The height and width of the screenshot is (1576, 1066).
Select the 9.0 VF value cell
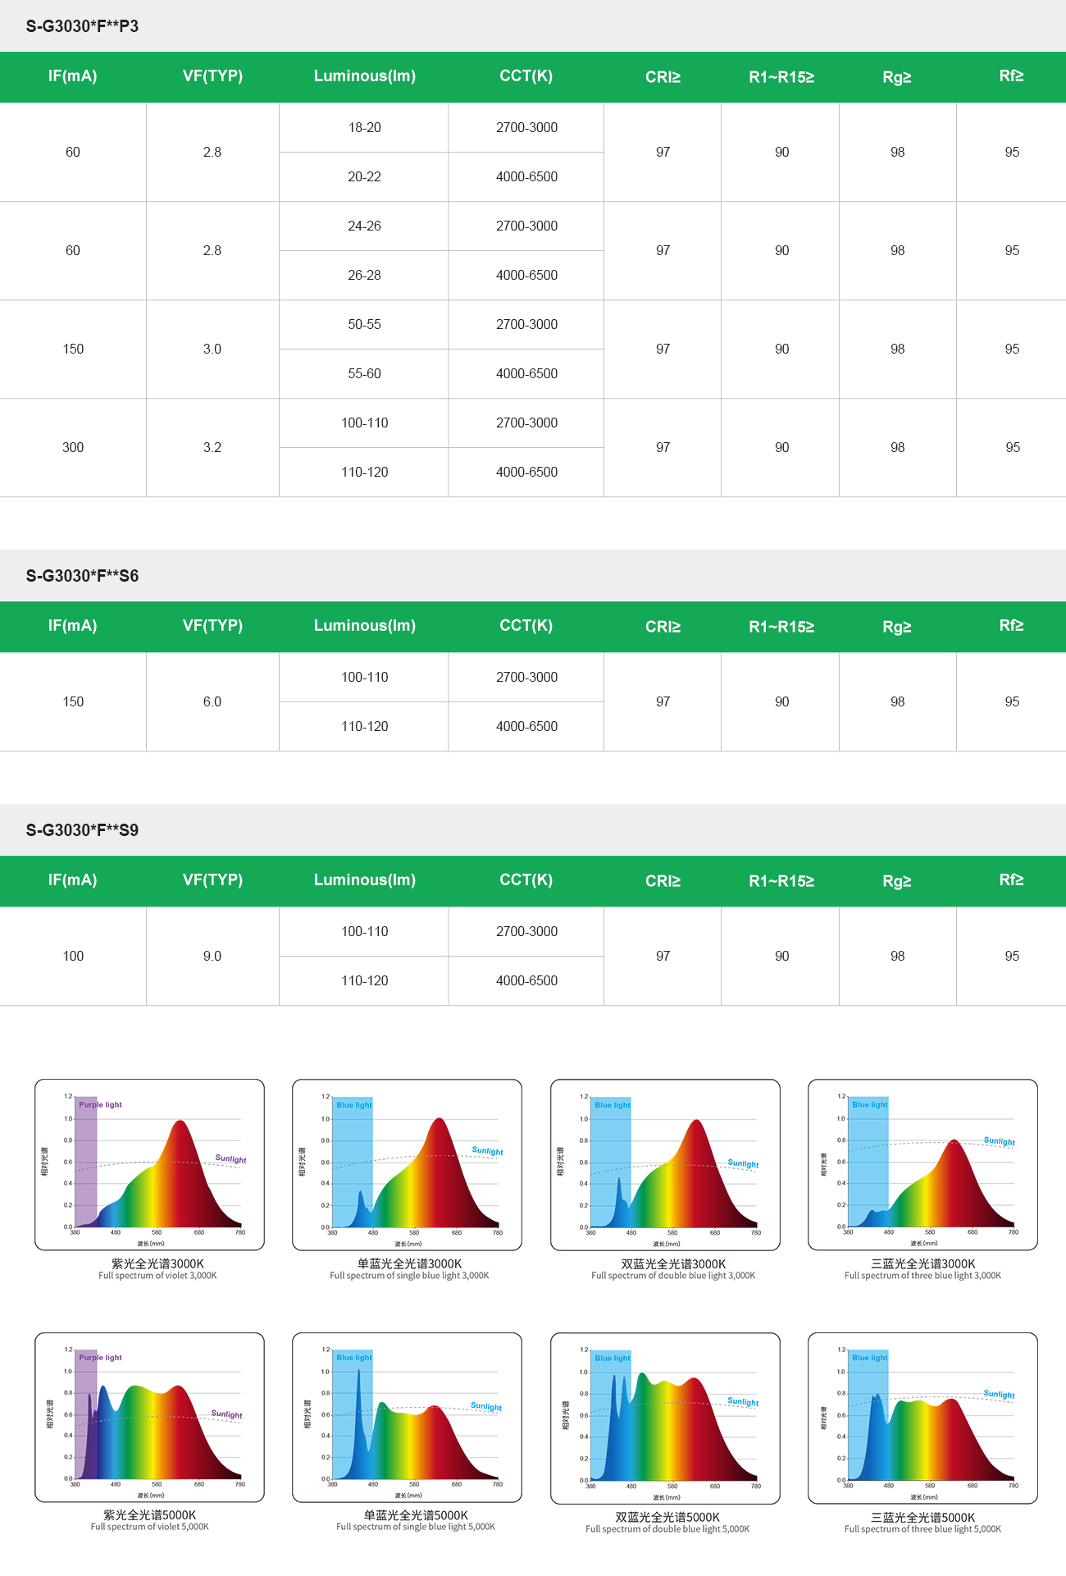212,956
